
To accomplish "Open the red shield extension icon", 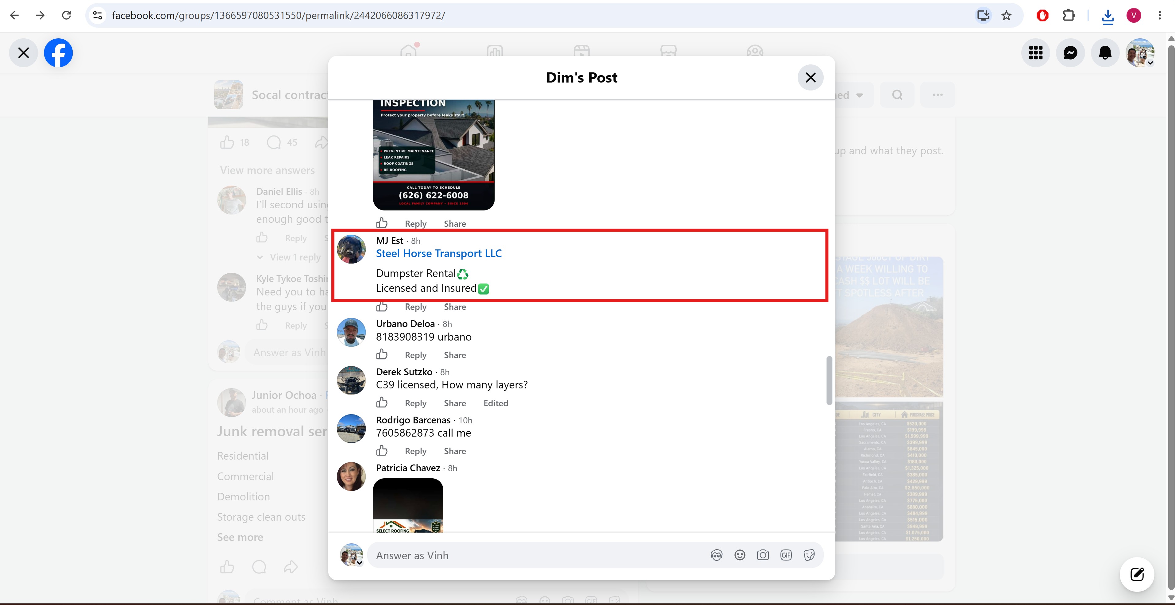I will coord(1042,16).
